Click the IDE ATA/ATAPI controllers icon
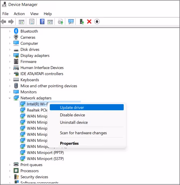The width and height of the screenshot is (180, 185). [16, 74]
